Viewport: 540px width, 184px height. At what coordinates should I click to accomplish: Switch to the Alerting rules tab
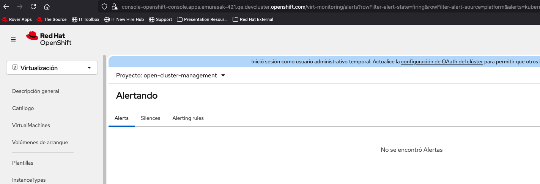(x=188, y=118)
